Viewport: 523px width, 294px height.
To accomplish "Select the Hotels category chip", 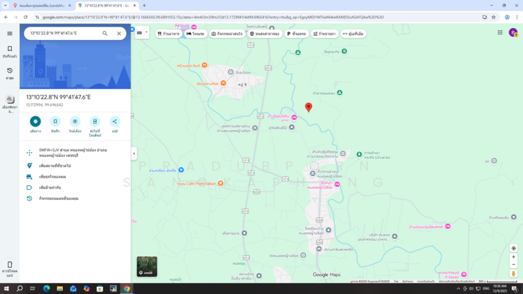I will click(x=195, y=33).
